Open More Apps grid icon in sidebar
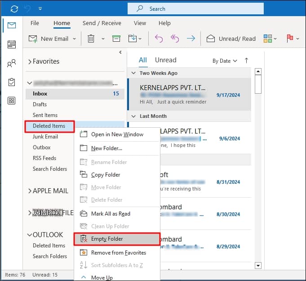Screen dimensions: 306x281 12,100
